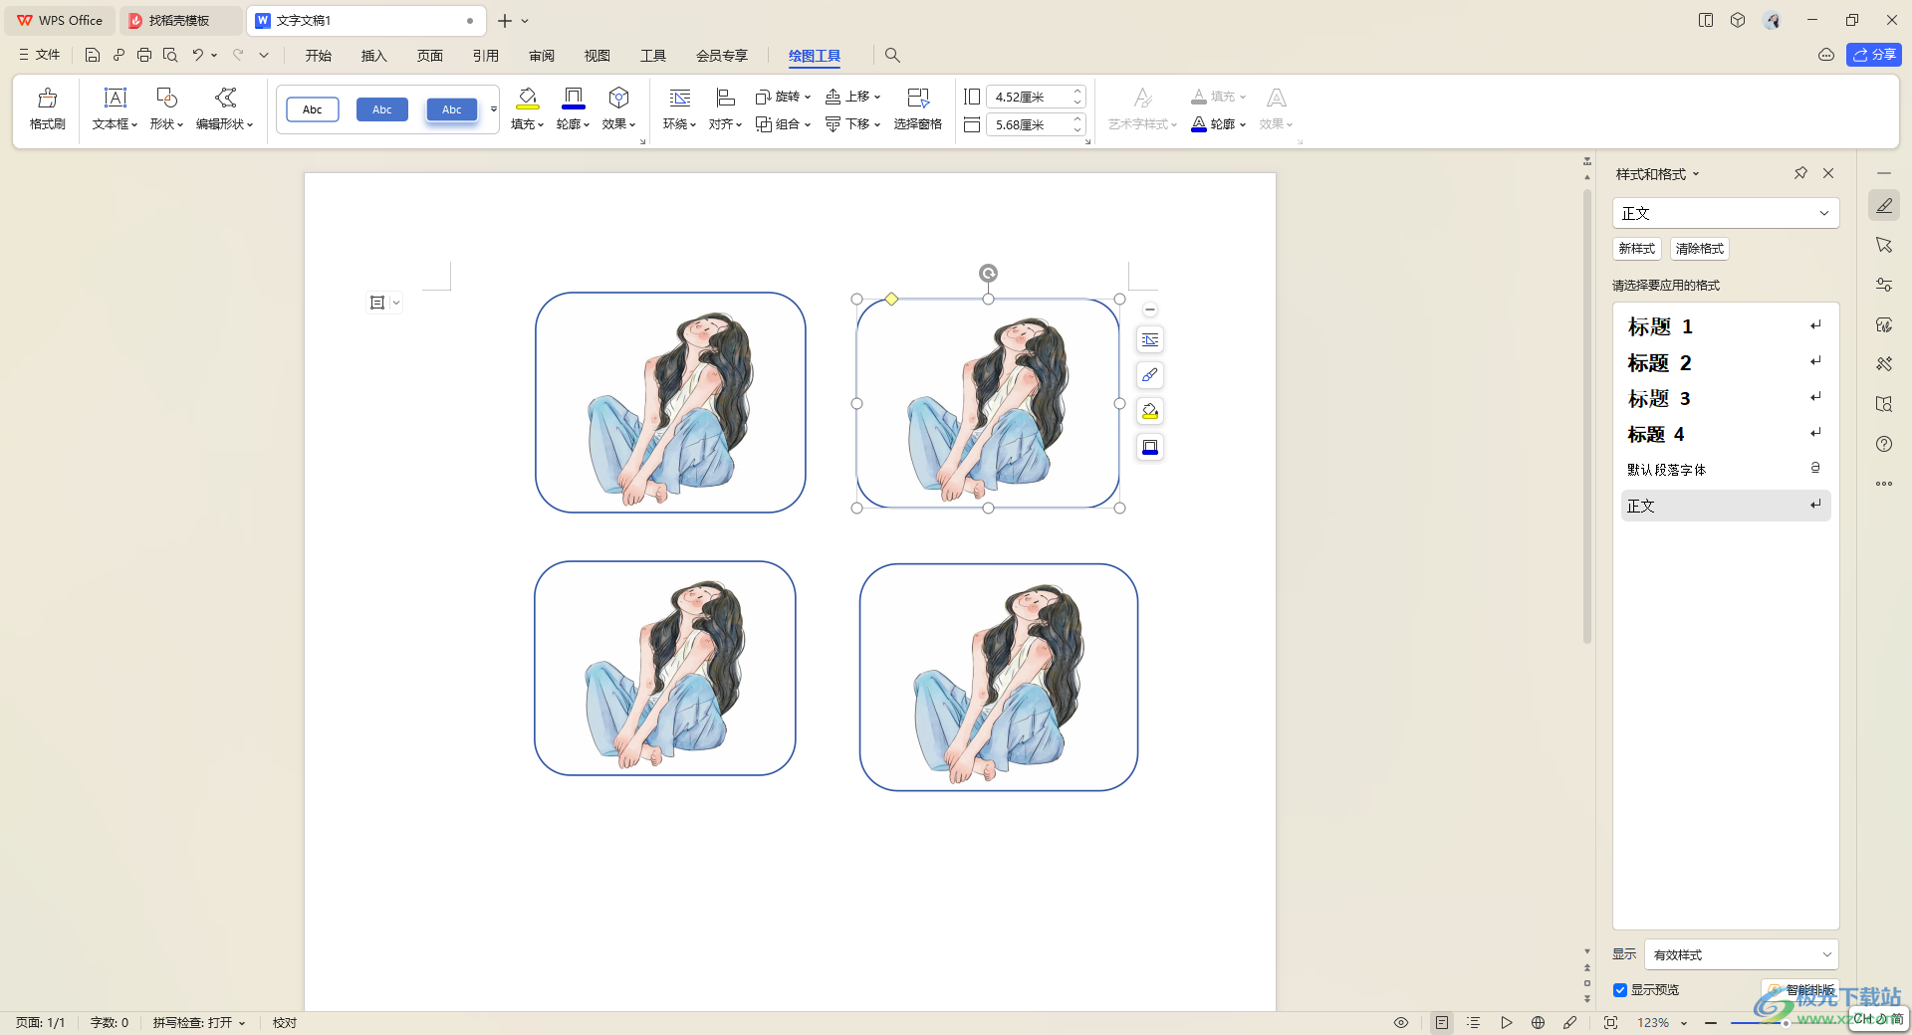Screen dimensions: 1912x1035
Task: Toggle the Show Preview (显示预览) checkbox
Action: [x=1620, y=990]
